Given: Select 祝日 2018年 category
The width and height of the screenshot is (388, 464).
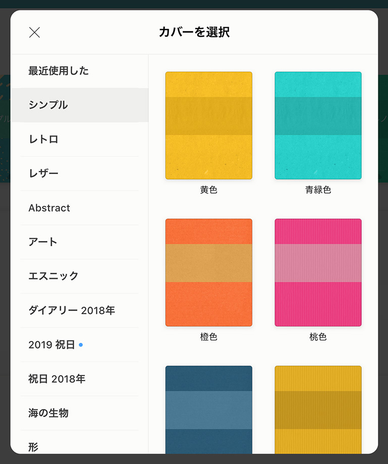Looking at the screenshot, I should pyautogui.click(x=79, y=379).
